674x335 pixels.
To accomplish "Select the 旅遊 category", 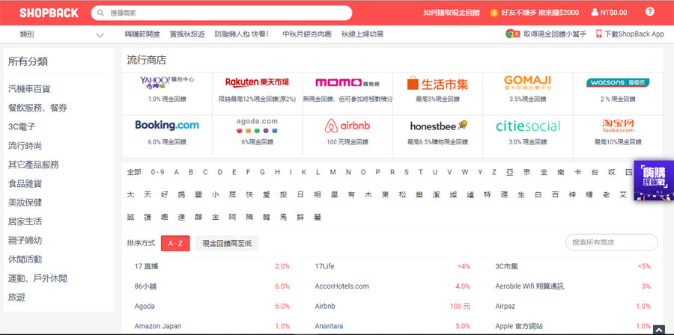I will click(x=16, y=298).
